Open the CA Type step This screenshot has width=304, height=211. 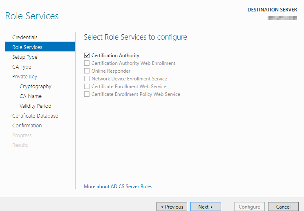click(22, 67)
